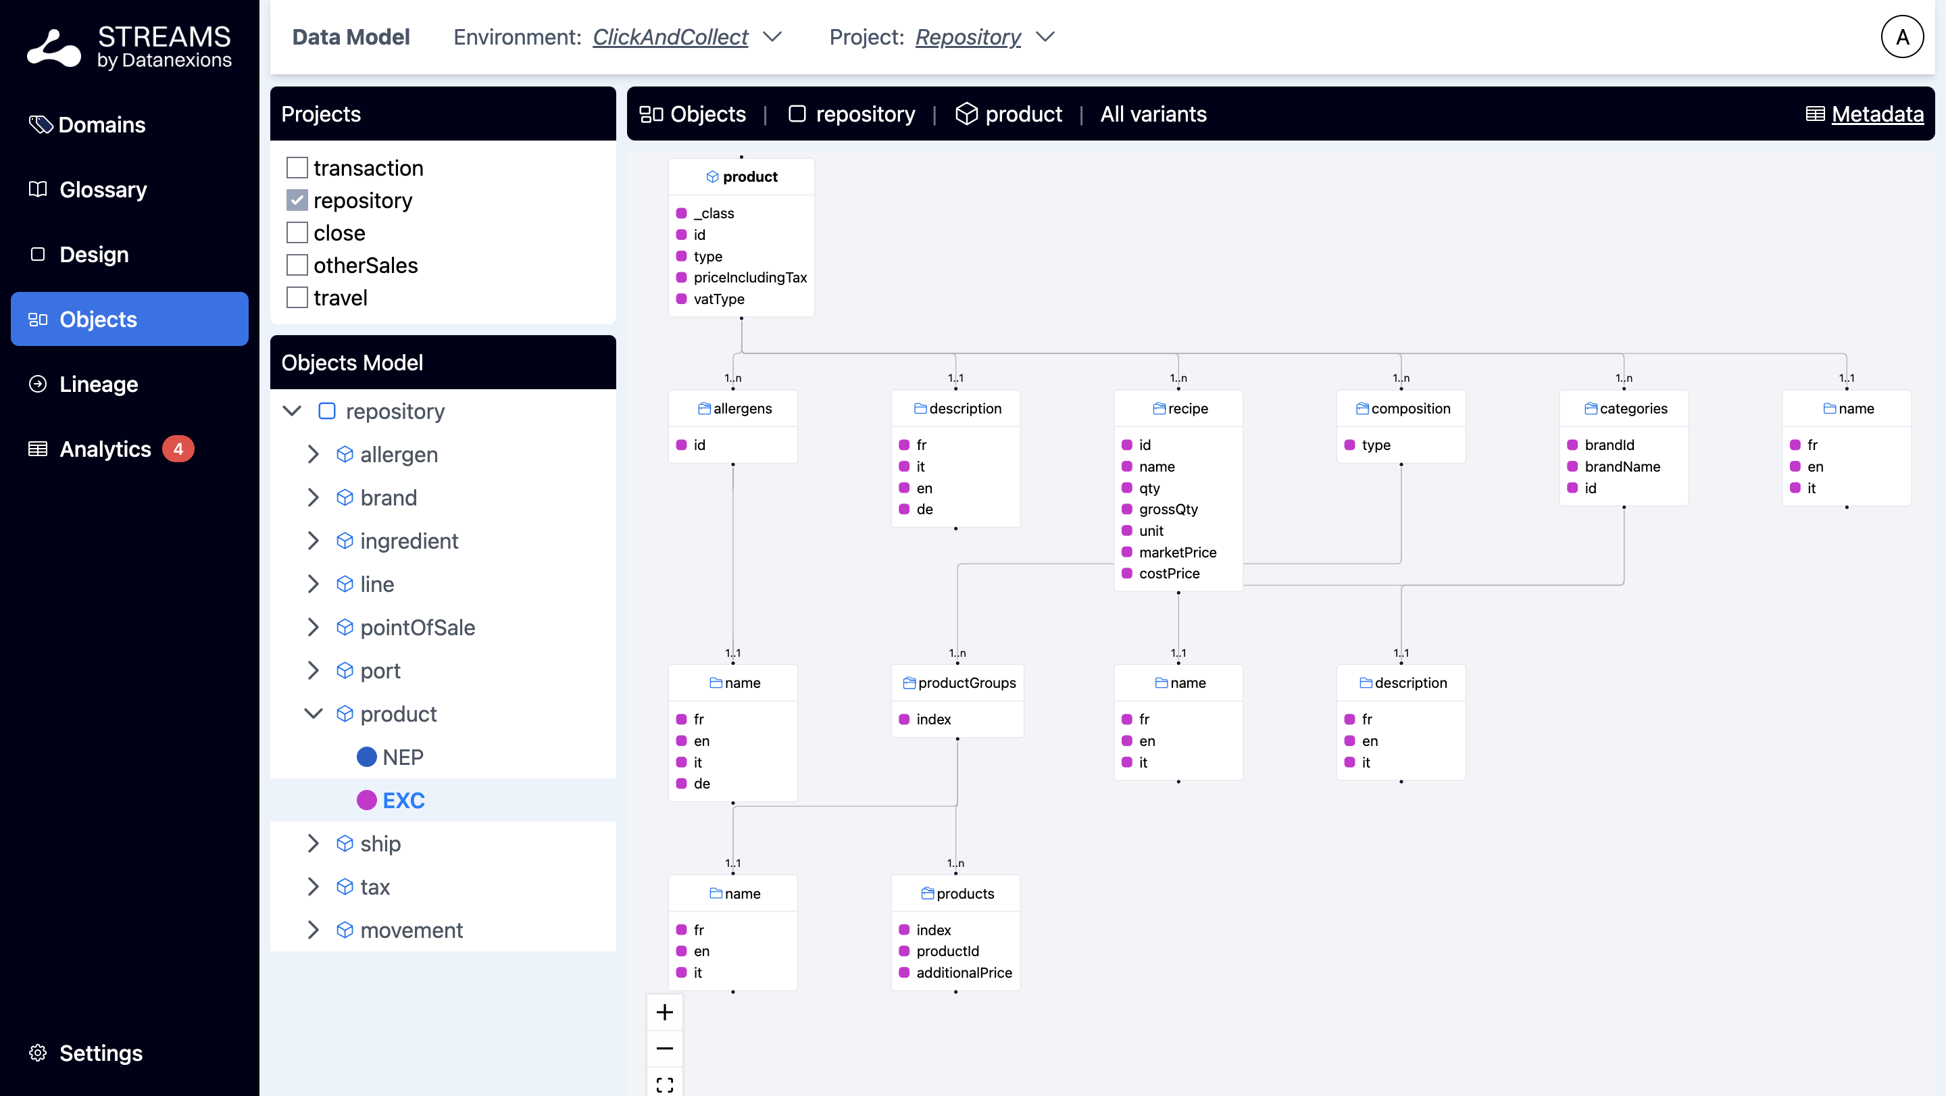Click the Repository project link
This screenshot has width=1946, height=1096.
968,37
